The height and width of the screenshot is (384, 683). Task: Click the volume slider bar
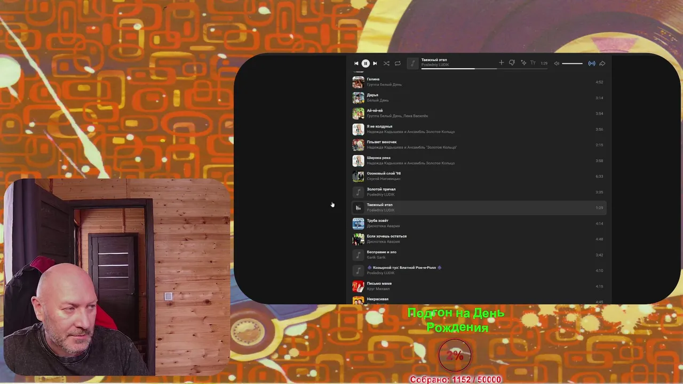point(572,63)
